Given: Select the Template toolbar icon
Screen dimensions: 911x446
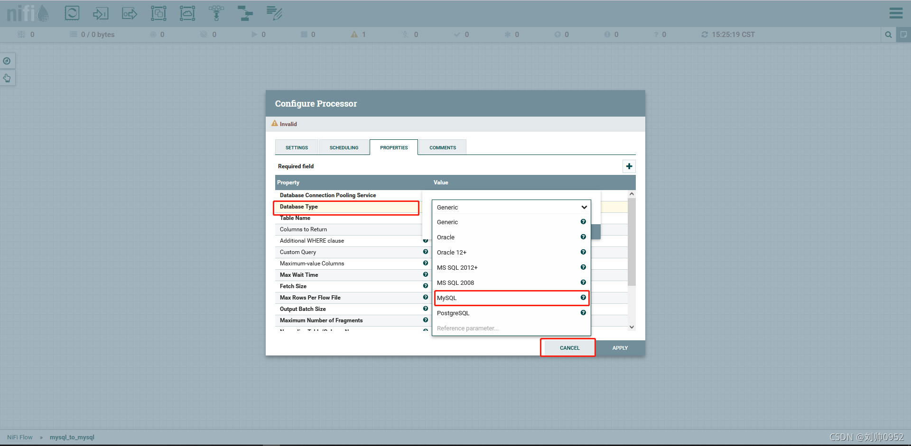Looking at the screenshot, I should point(245,13).
